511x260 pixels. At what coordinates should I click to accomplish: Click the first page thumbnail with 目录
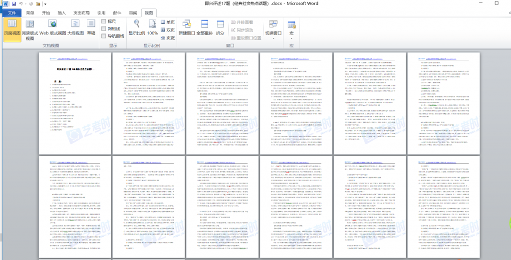click(74, 103)
